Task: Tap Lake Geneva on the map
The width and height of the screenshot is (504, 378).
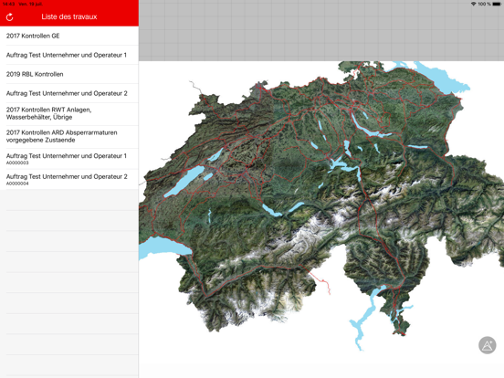Action: [x=159, y=247]
